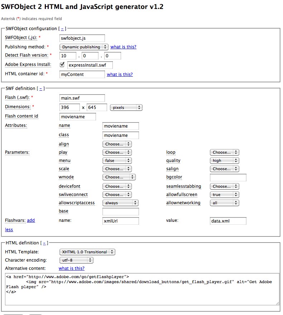Click the 'SWFObject (.js):' label

(21, 38)
